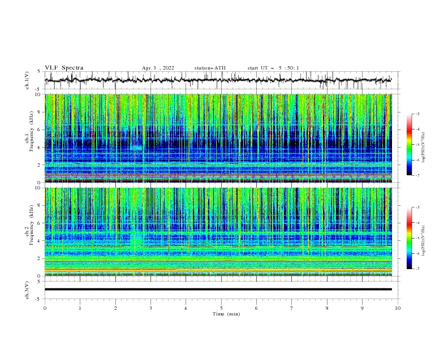This screenshot has width=448, height=346.
Task: Select the "start UT = 5 :50: 1" text
Action: tap(273, 68)
